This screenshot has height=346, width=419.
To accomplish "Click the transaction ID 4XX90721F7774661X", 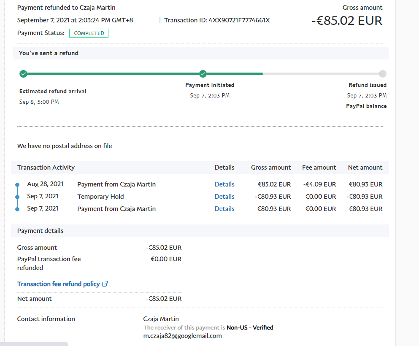I will pos(239,20).
